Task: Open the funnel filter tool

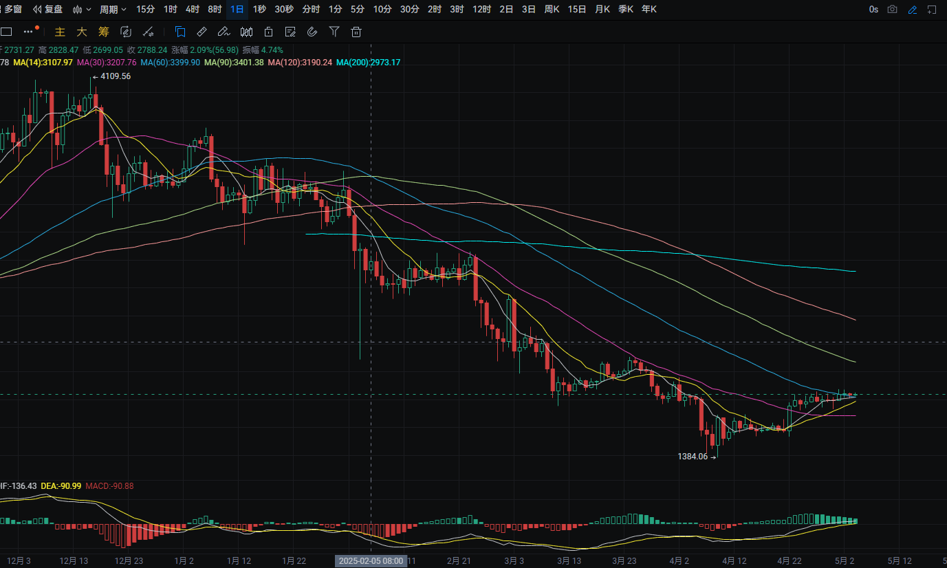Action: coord(334,32)
